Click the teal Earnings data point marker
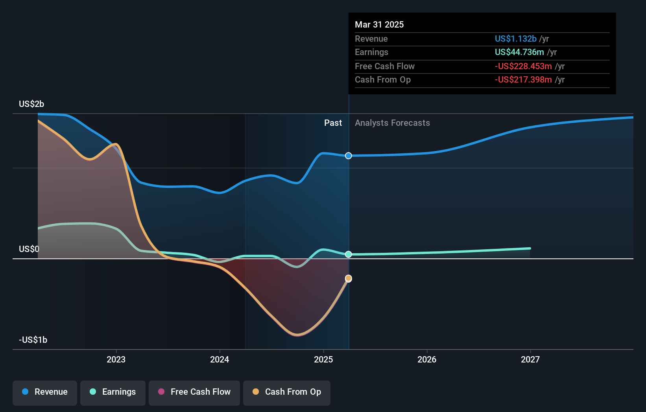The image size is (646, 412). 349,254
